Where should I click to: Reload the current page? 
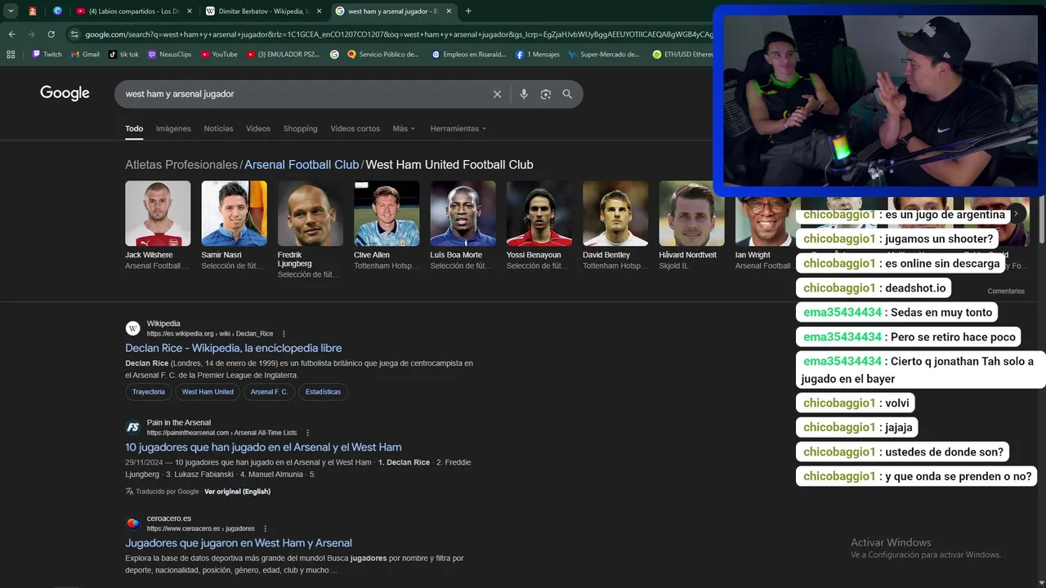point(51,34)
